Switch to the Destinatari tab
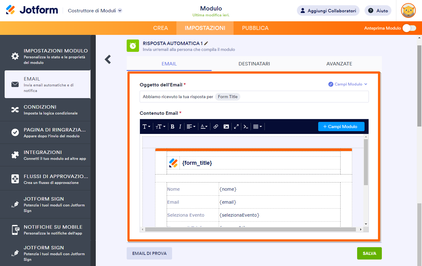This screenshot has height=266, width=422. 254,64
